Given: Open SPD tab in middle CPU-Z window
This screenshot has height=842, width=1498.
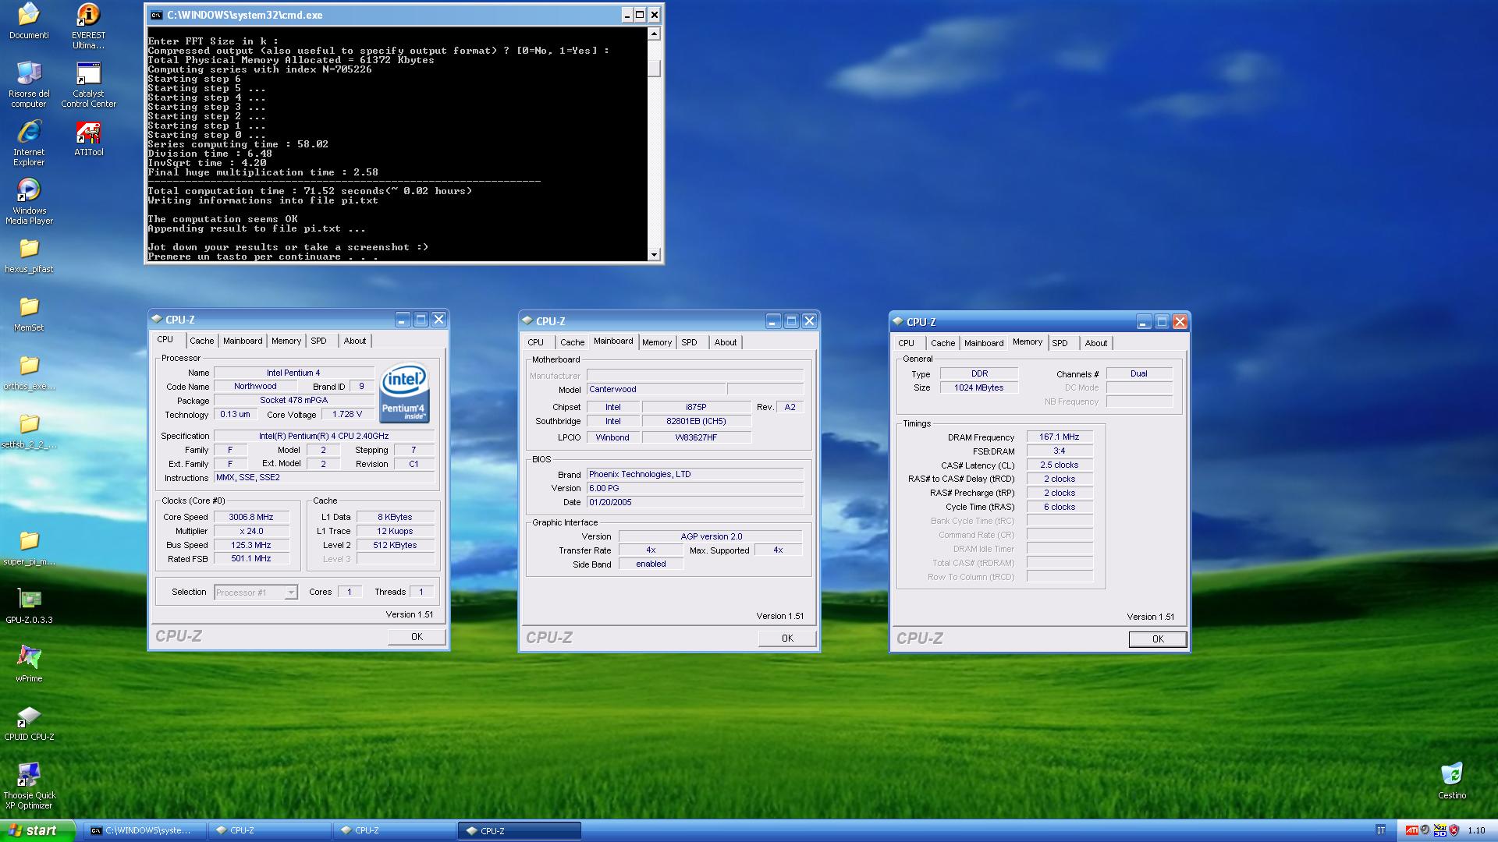Looking at the screenshot, I should point(689,342).
